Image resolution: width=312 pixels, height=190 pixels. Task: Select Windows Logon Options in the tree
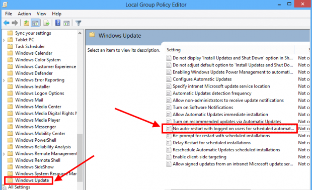40,93
